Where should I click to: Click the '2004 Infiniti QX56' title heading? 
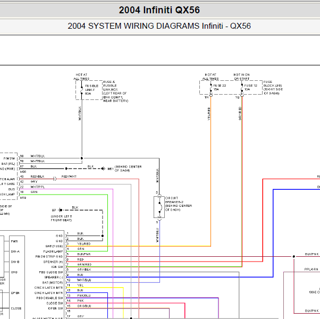tap(159, 10)
